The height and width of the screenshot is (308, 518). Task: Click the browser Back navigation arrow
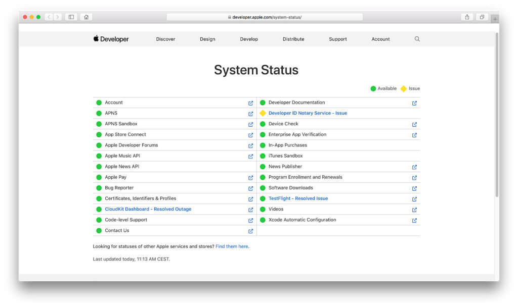(x=48, y=17)
